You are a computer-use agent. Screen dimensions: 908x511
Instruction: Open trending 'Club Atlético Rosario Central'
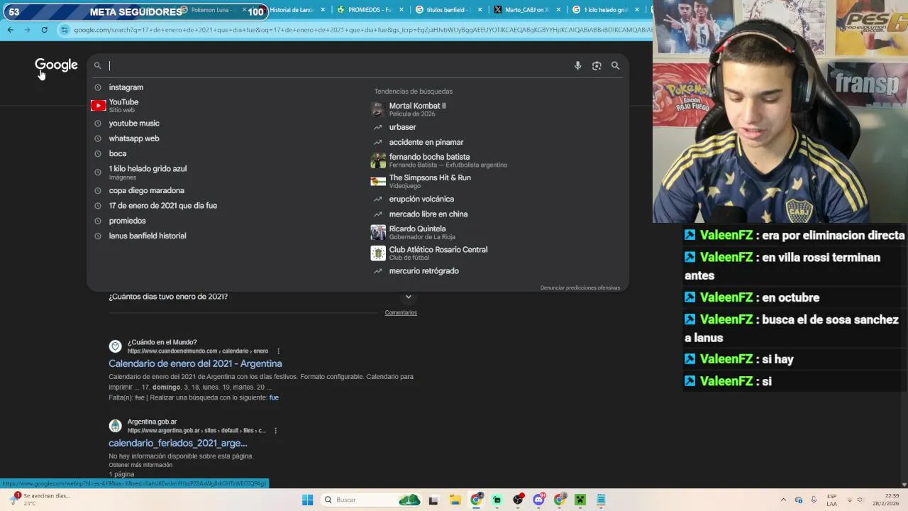point(438,253)
